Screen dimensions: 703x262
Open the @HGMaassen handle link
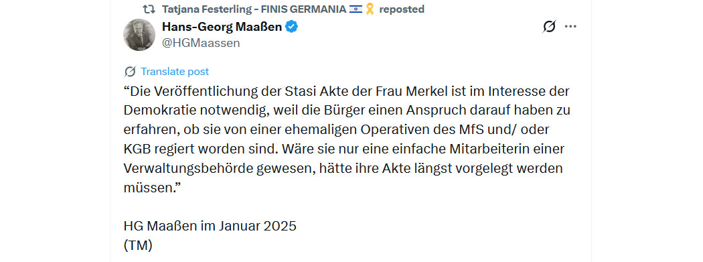[201, 43]
